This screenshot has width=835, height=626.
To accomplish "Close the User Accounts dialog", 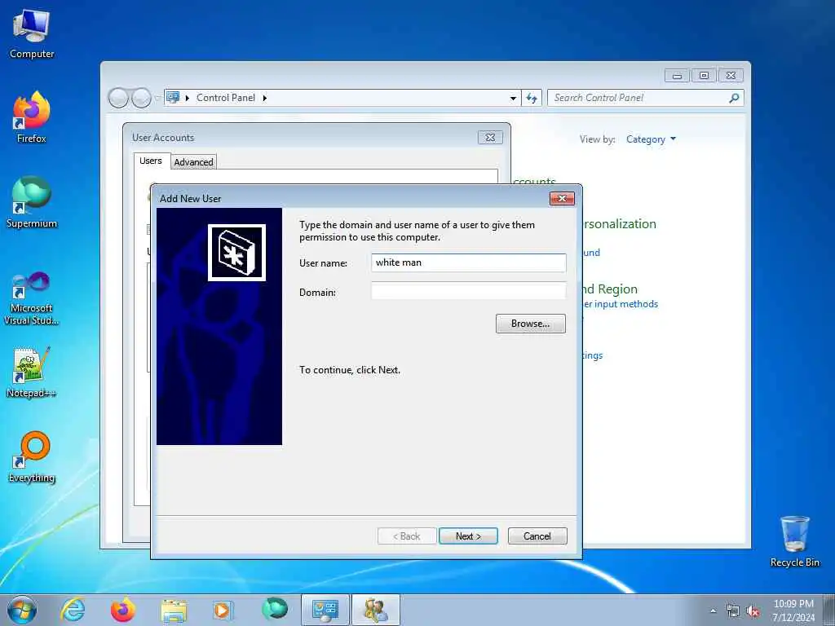I will tap(490, 137).
